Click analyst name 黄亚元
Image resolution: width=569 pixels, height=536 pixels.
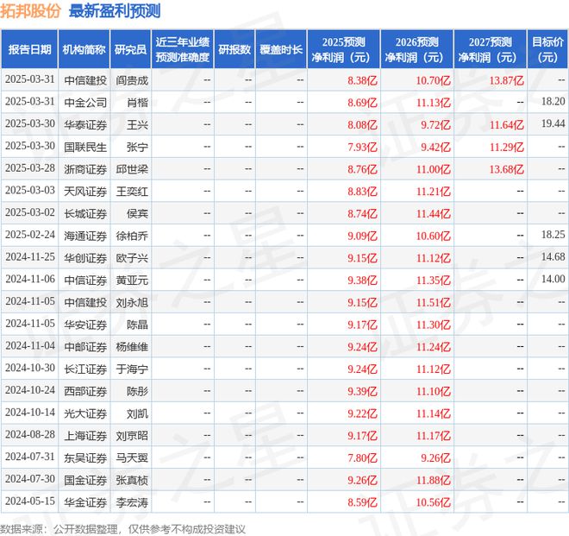[x=132, y=281]
